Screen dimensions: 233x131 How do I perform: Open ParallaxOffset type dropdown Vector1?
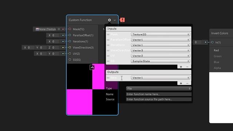pyautogui.click(x=161, y=40)
